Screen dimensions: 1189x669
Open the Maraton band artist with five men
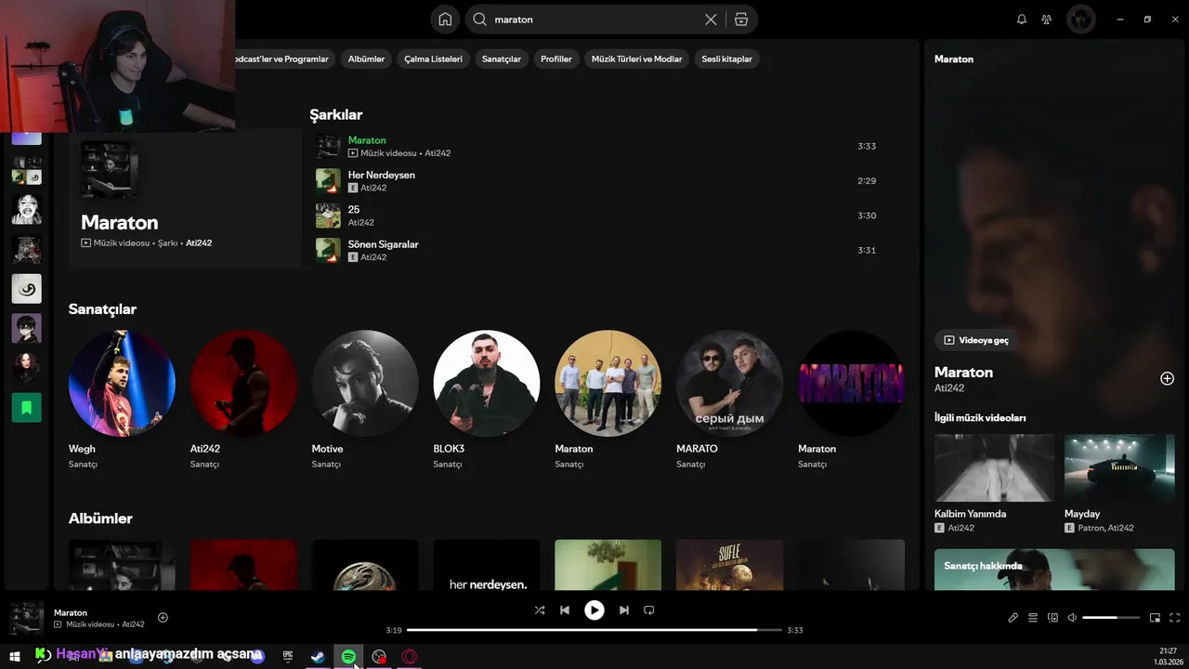click(608, 384)
